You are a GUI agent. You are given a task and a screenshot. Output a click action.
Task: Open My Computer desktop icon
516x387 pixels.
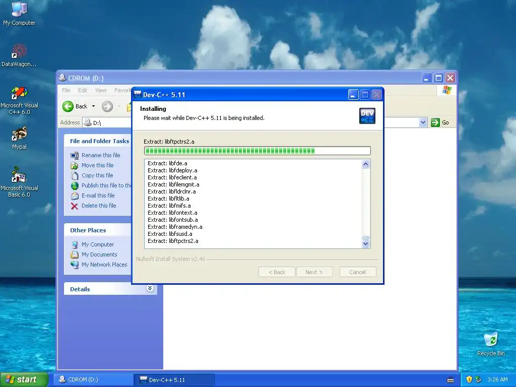pyautogui.click(x=19, y=14)
